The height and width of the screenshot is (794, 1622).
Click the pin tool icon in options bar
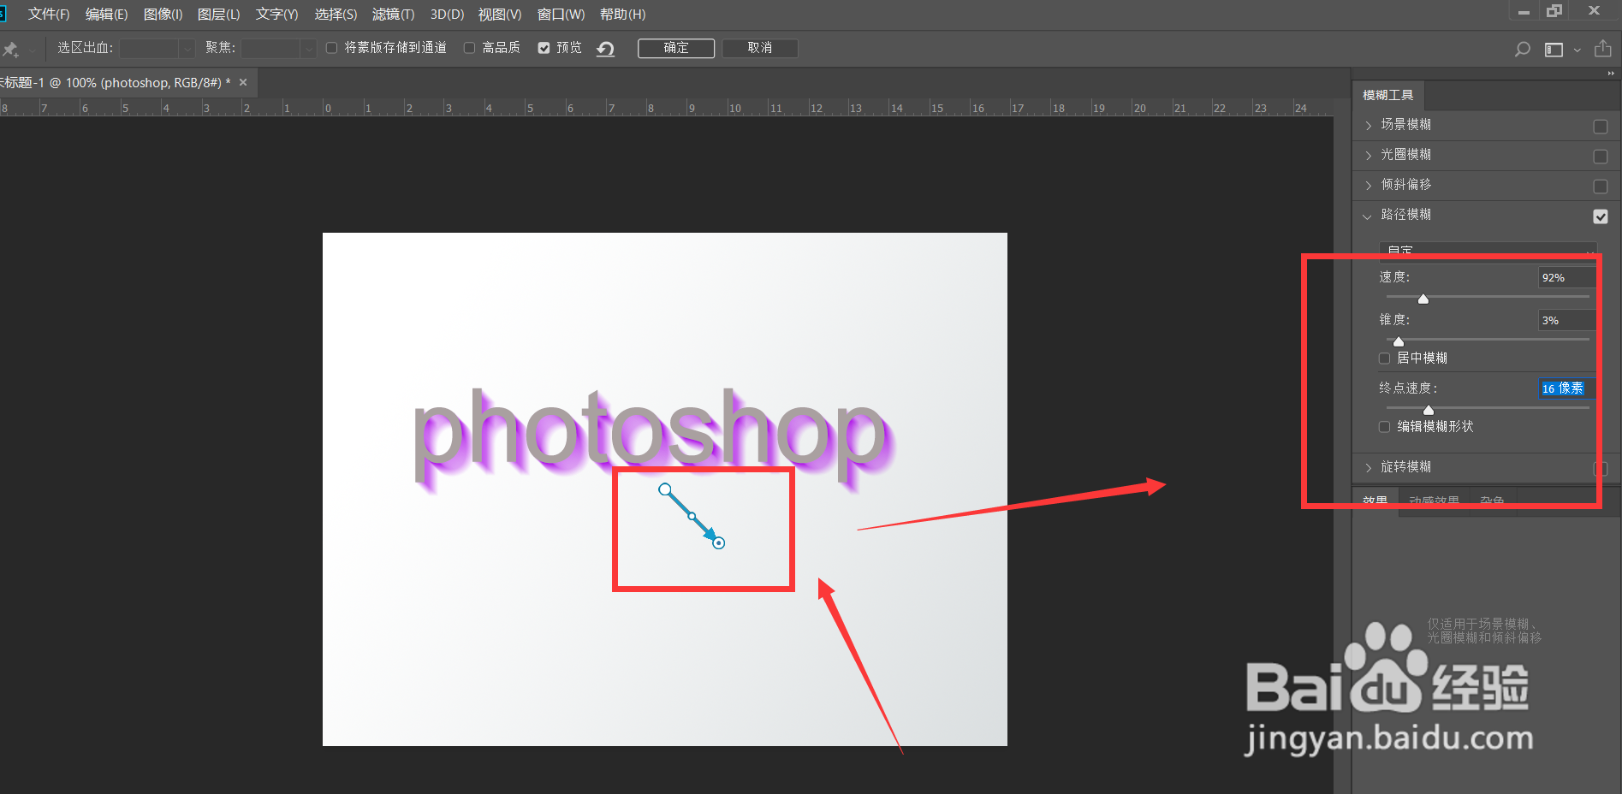point(11,49)
